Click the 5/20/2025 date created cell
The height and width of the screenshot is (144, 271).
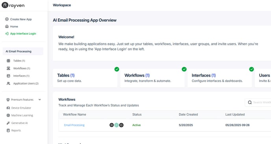186,125
